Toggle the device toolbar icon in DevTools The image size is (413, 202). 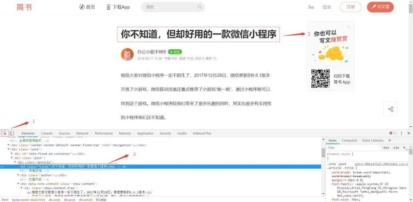[11, 133]
